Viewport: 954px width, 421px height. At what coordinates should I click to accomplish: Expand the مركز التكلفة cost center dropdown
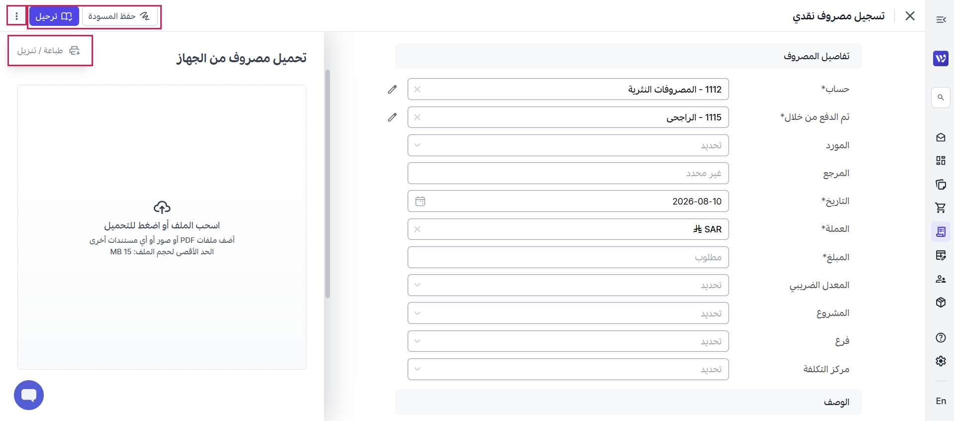568,369
